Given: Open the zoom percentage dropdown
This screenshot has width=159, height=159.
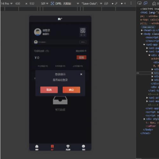Looking at the screenshot, I should tap(45, 4).
